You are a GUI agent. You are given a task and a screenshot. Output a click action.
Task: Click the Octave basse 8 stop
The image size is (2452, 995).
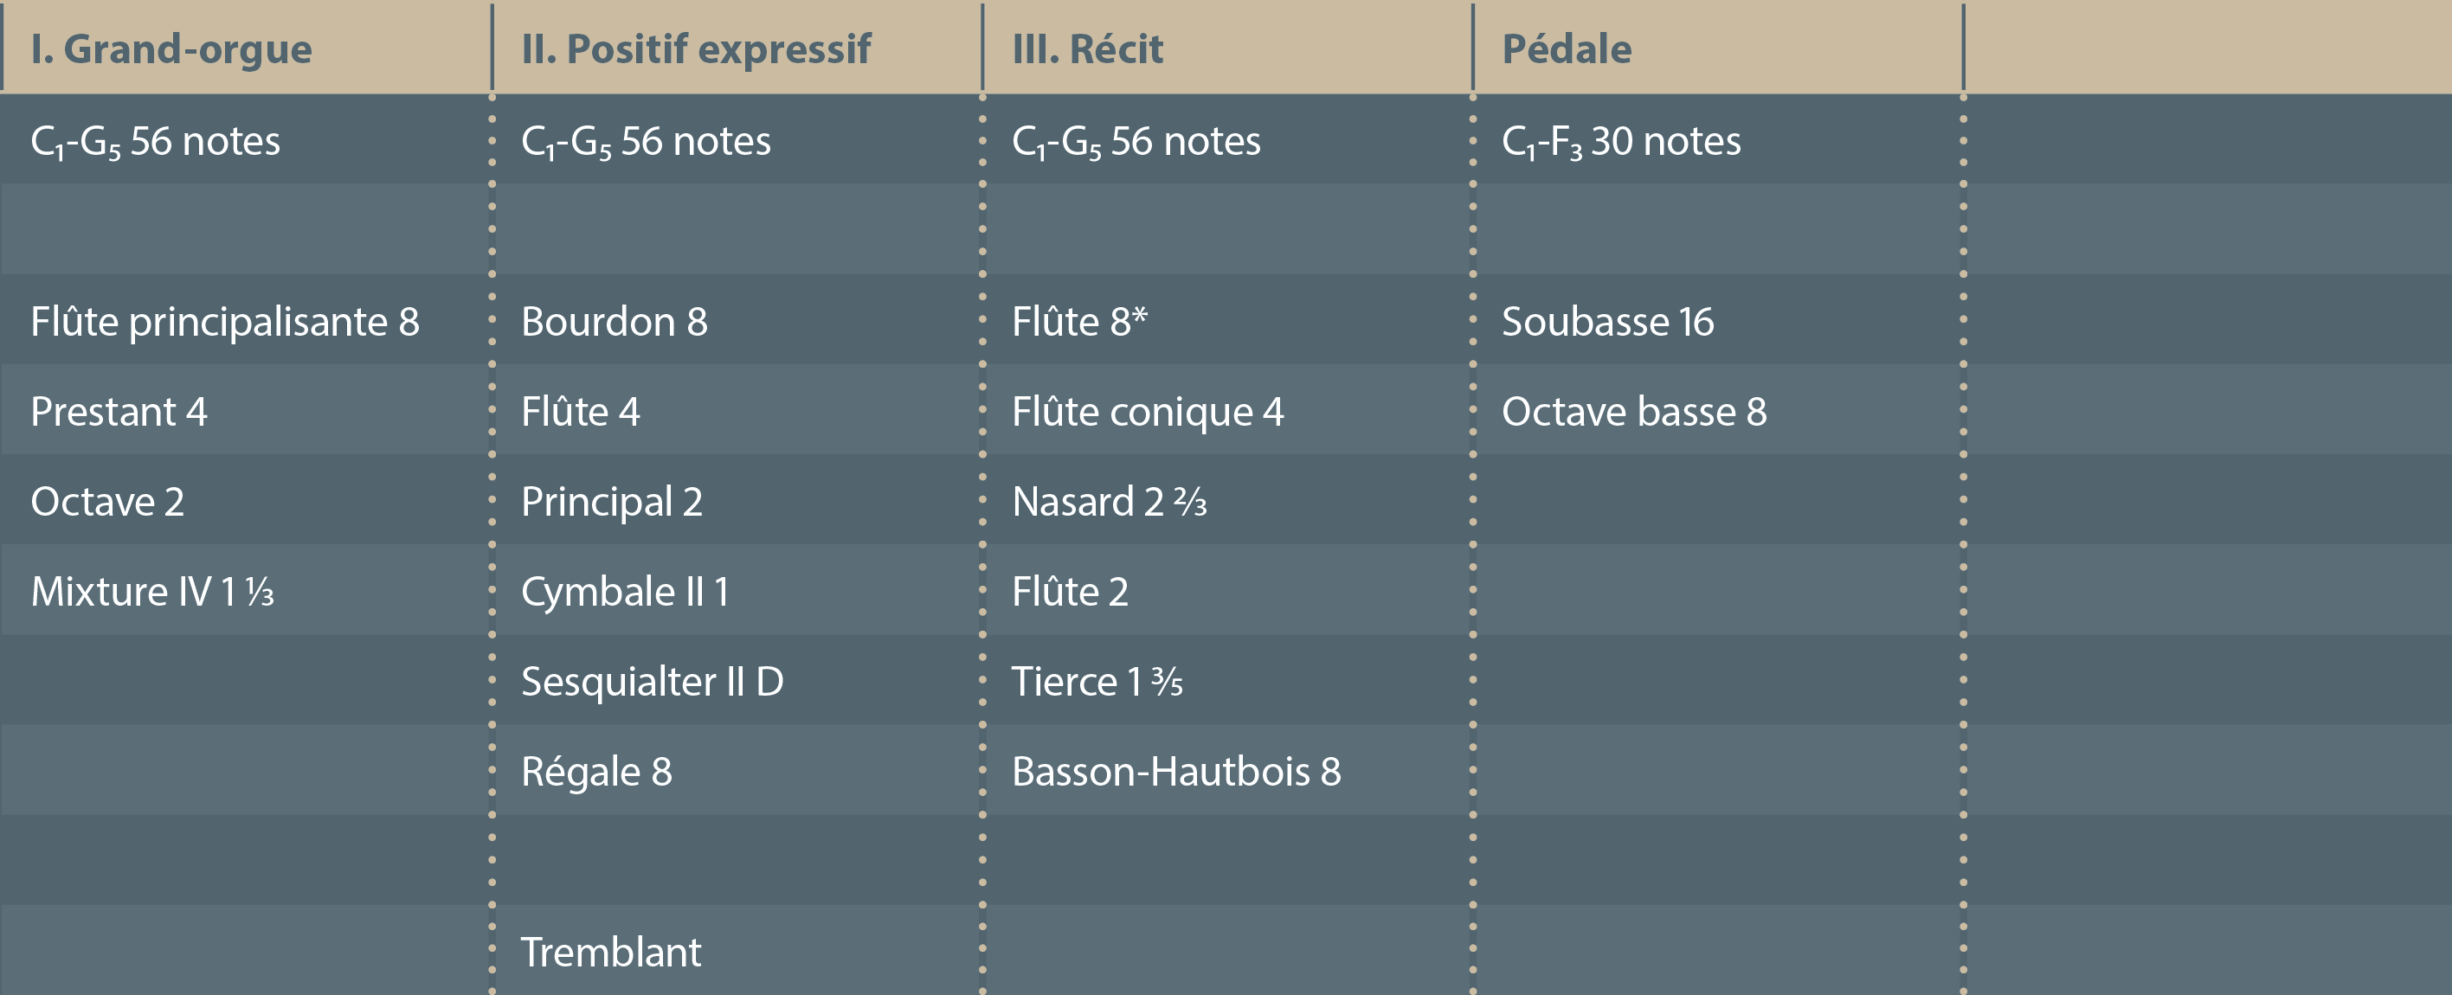click(x=1633, y=412)
